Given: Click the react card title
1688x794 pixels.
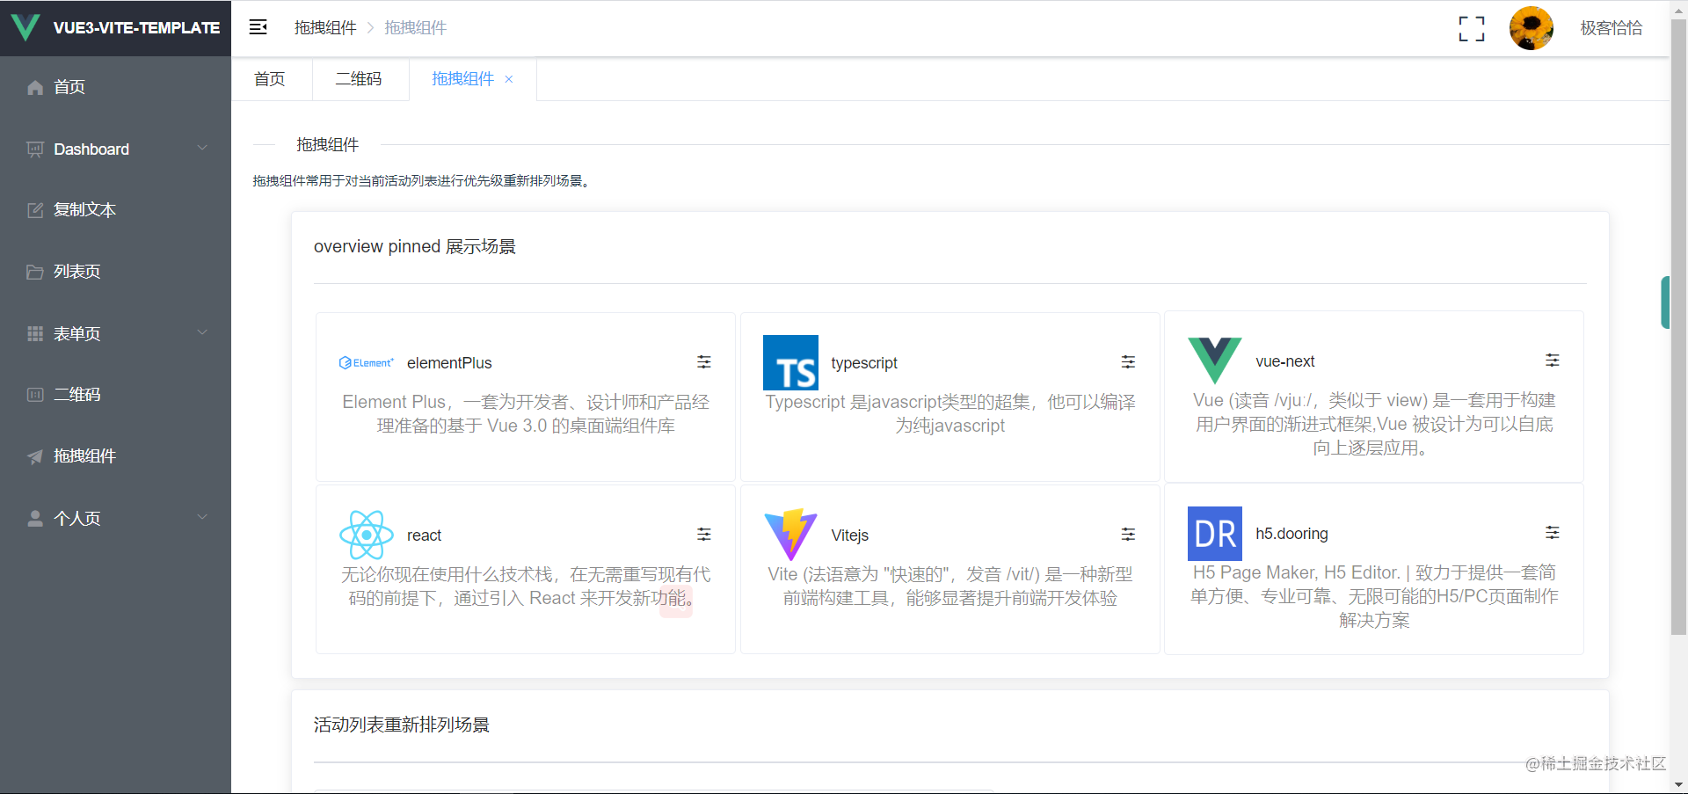Looking at the screenshot, I should [424, 535].
